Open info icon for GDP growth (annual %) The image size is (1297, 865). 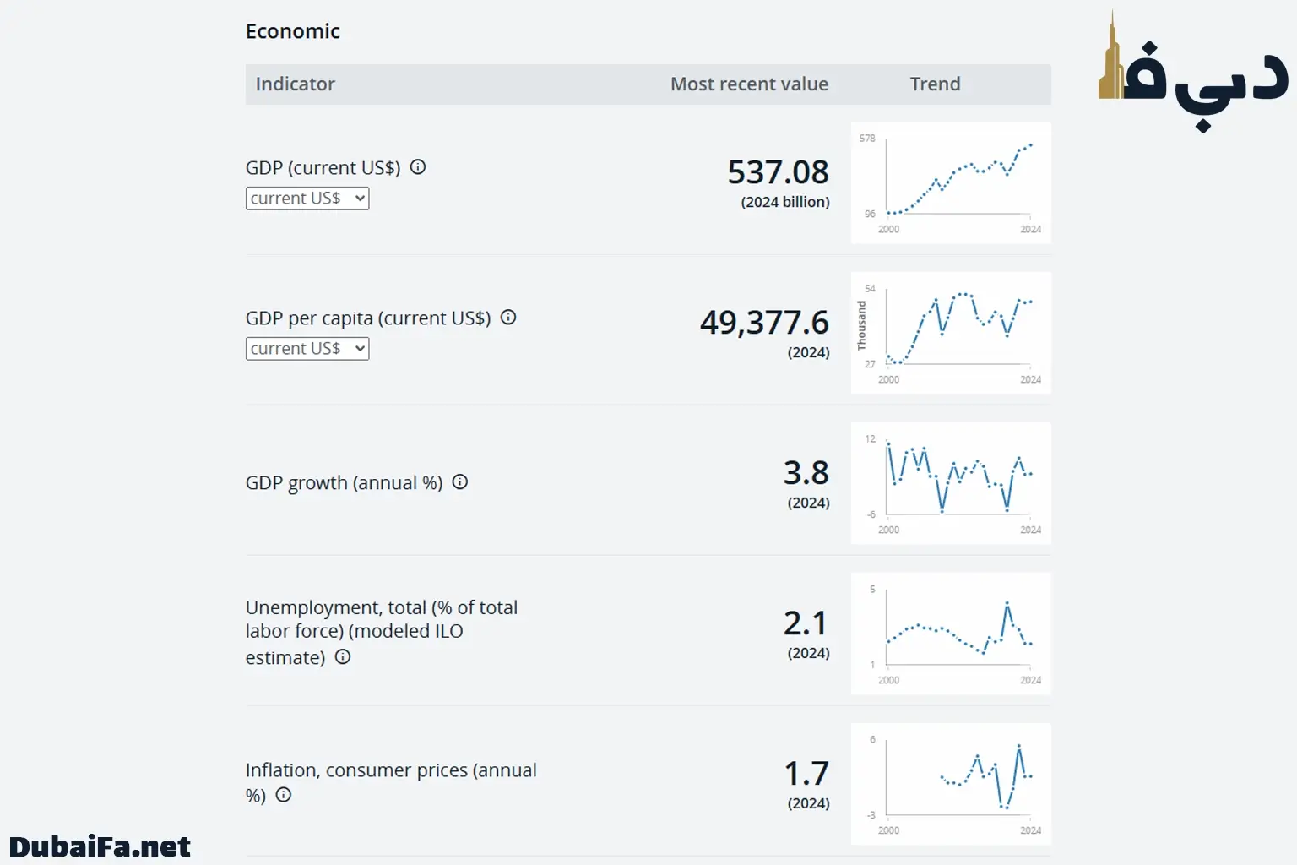[460, 482]
